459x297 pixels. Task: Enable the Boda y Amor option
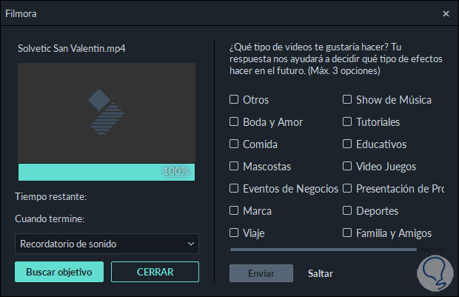coord(234,121)
